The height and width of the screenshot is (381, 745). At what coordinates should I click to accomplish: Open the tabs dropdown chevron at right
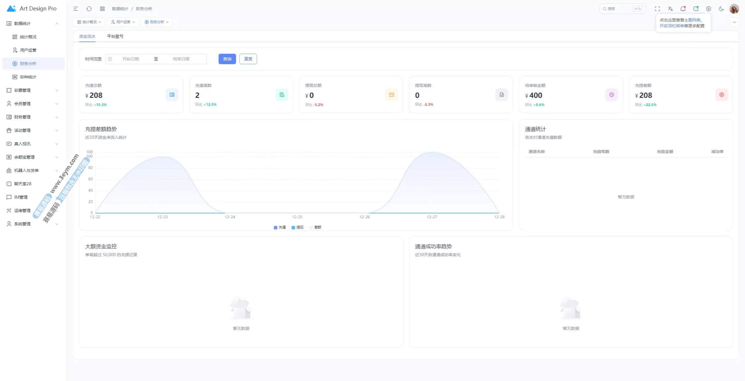pyautogui.click(x=734, y=22)
